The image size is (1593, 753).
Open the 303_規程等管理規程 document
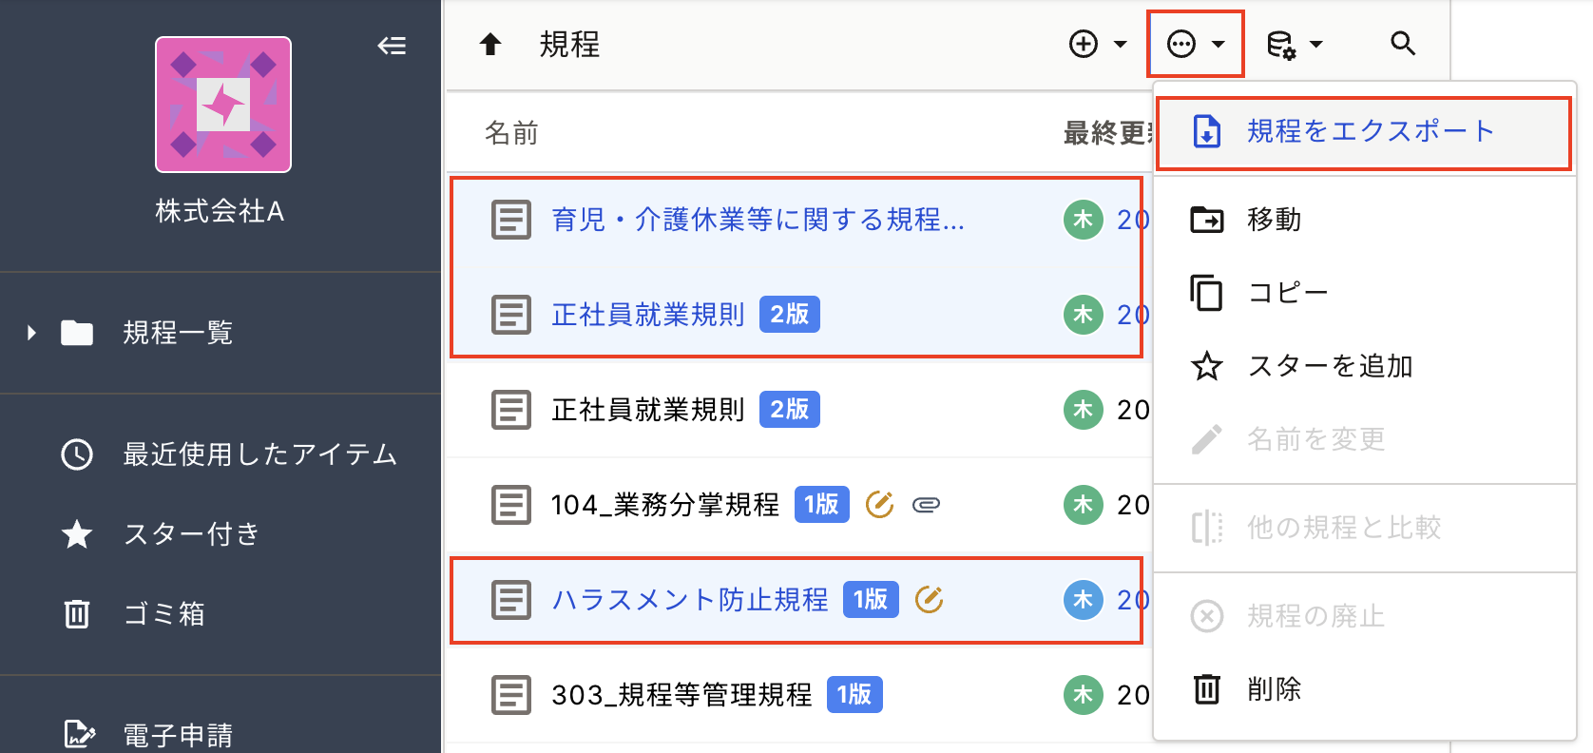(x=681, y=695)
